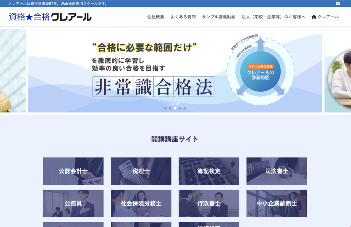351x227 pixels.
Task: Click the 資格★合格クレアール site logo
Action: (50, 16)
